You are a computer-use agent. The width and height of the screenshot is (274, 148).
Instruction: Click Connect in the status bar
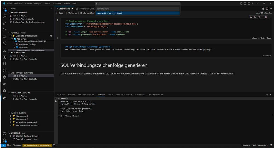(17, 145)
